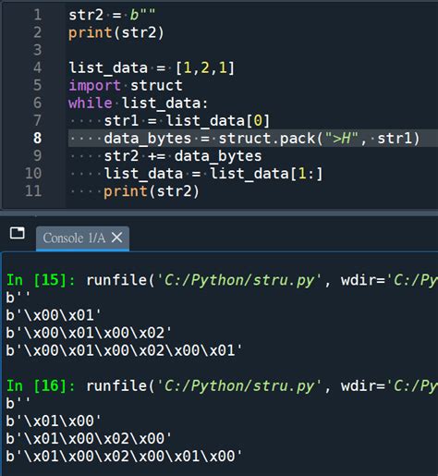
Task: Click 'list_data = [1,2,1]' code line
Action: click(x=152, y=67)
